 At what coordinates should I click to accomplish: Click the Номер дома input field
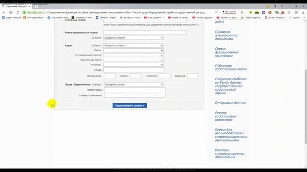point(110,76)
